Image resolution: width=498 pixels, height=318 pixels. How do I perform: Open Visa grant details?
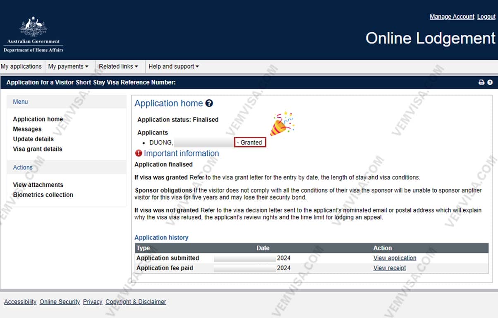tap(38, 149)
